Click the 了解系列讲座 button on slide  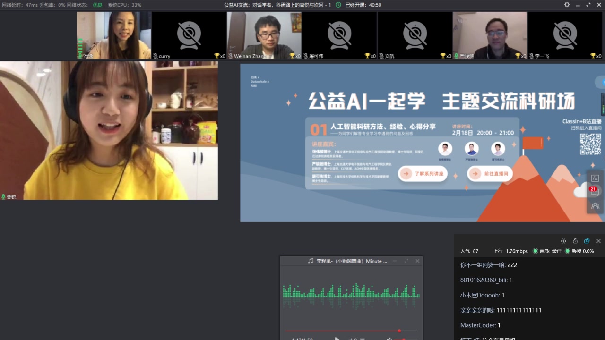pyautogui.click(x=423, y=174)
